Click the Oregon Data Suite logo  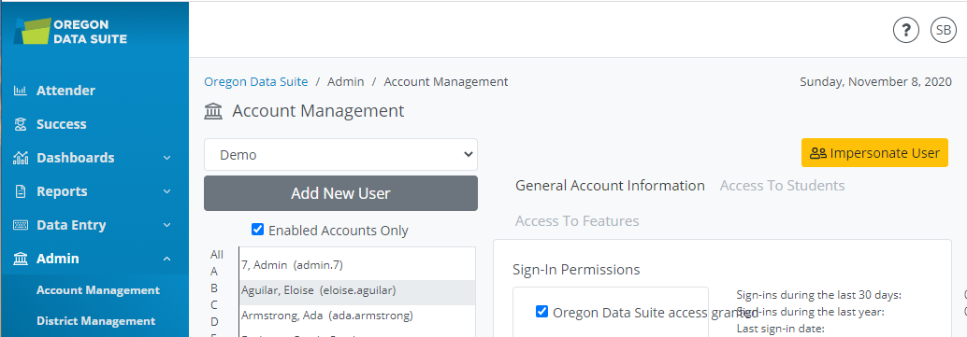[x=70, y=32]
